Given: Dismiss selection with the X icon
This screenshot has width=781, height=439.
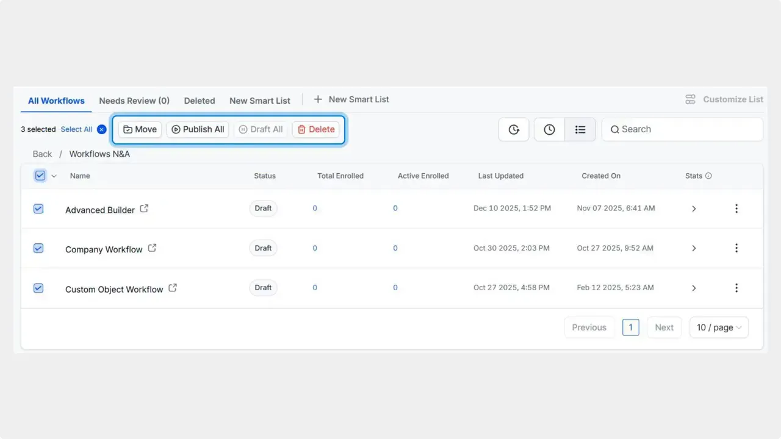Looking at the screenshot, I should coord(101,129).
